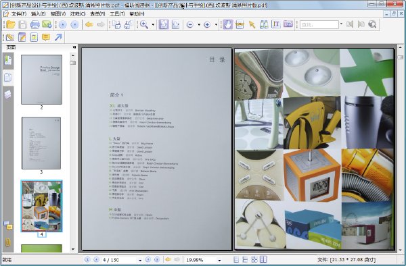Screen dimensions: 406x266
Task: Rotate the page view clockwise
Action: tap(129, 24)
